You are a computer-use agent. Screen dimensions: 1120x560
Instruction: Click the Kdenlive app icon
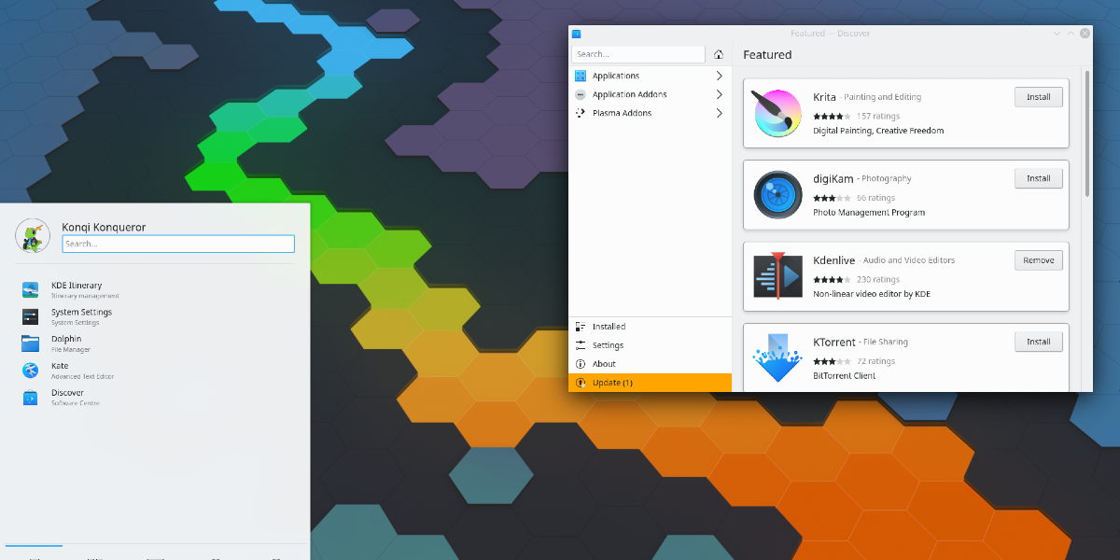coord(777,276)
